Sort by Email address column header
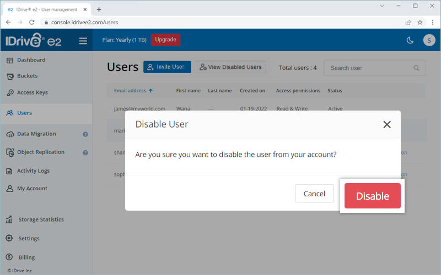 pos(133,91)
